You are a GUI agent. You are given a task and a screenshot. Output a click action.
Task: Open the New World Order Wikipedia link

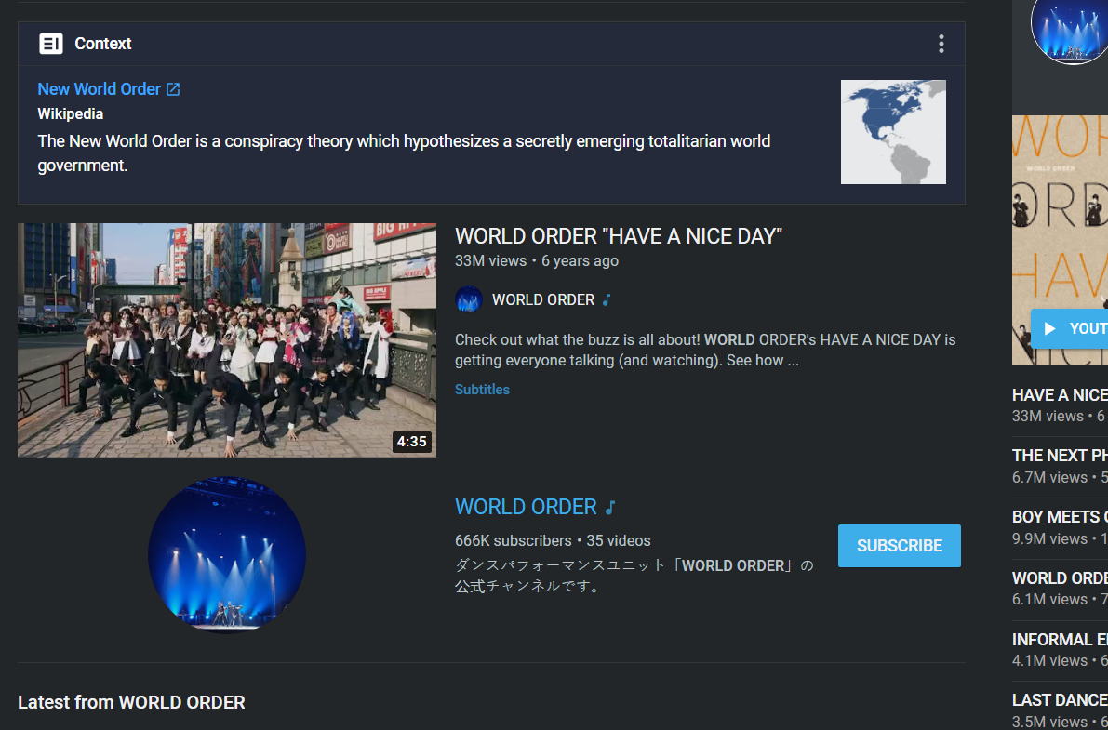pyautogui.click(x=99, y=89)
